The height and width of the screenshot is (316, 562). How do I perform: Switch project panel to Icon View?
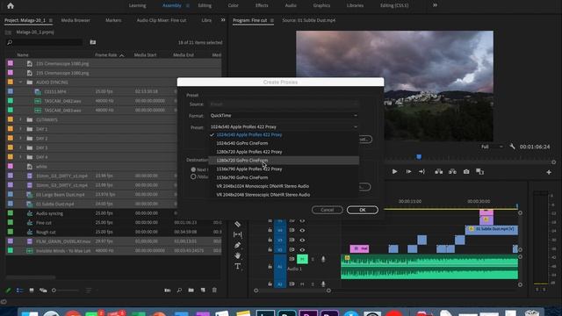pyautogui.click(x=32, y=291)
